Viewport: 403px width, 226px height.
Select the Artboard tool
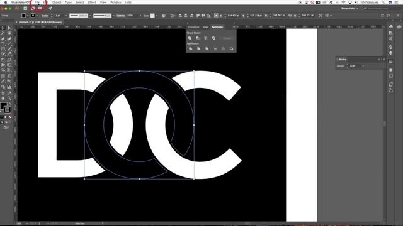point(3,93)
